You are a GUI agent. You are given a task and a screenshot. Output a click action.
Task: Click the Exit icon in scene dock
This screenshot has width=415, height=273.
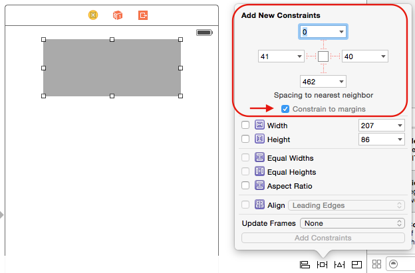[143, 15]
